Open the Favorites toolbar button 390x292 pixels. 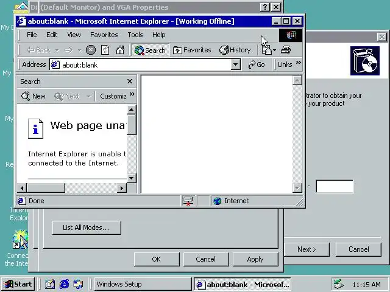point(192,50)
